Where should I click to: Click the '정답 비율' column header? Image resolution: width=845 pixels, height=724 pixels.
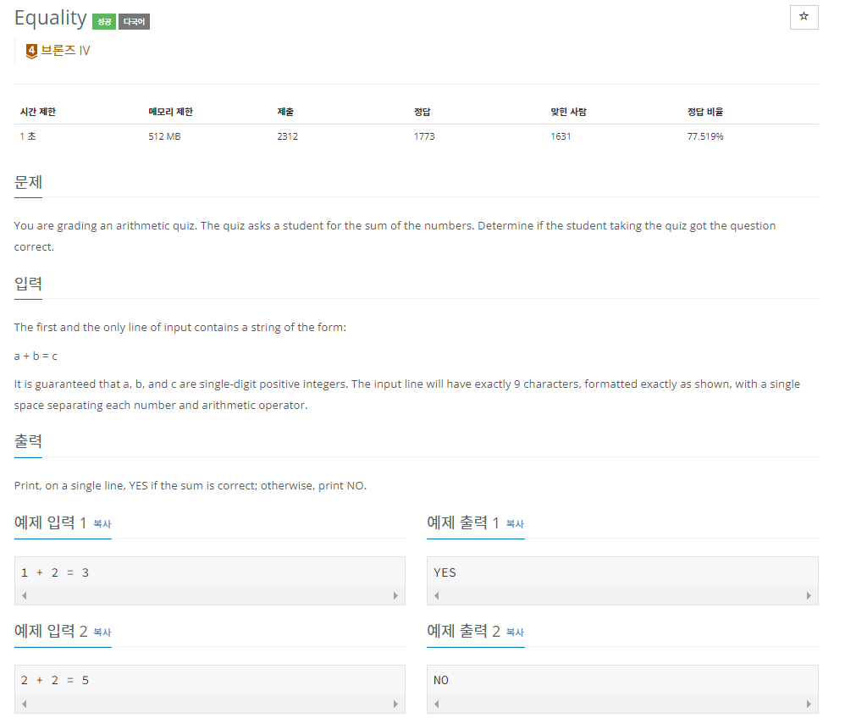[x=705, y=112]
